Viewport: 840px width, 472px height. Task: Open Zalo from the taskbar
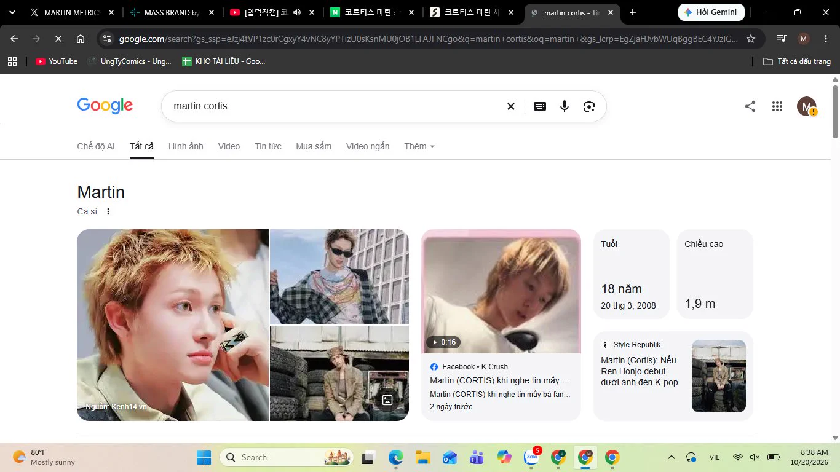click(x=532, y=457)
